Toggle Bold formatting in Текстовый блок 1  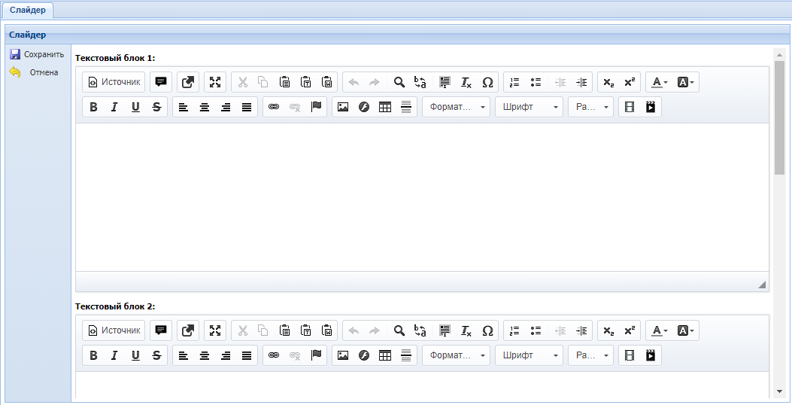93,107
